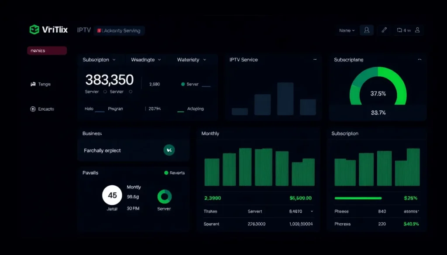Open the user profile icon in header
The height and width of the screenshot is (255, 447).
[367, 30]
